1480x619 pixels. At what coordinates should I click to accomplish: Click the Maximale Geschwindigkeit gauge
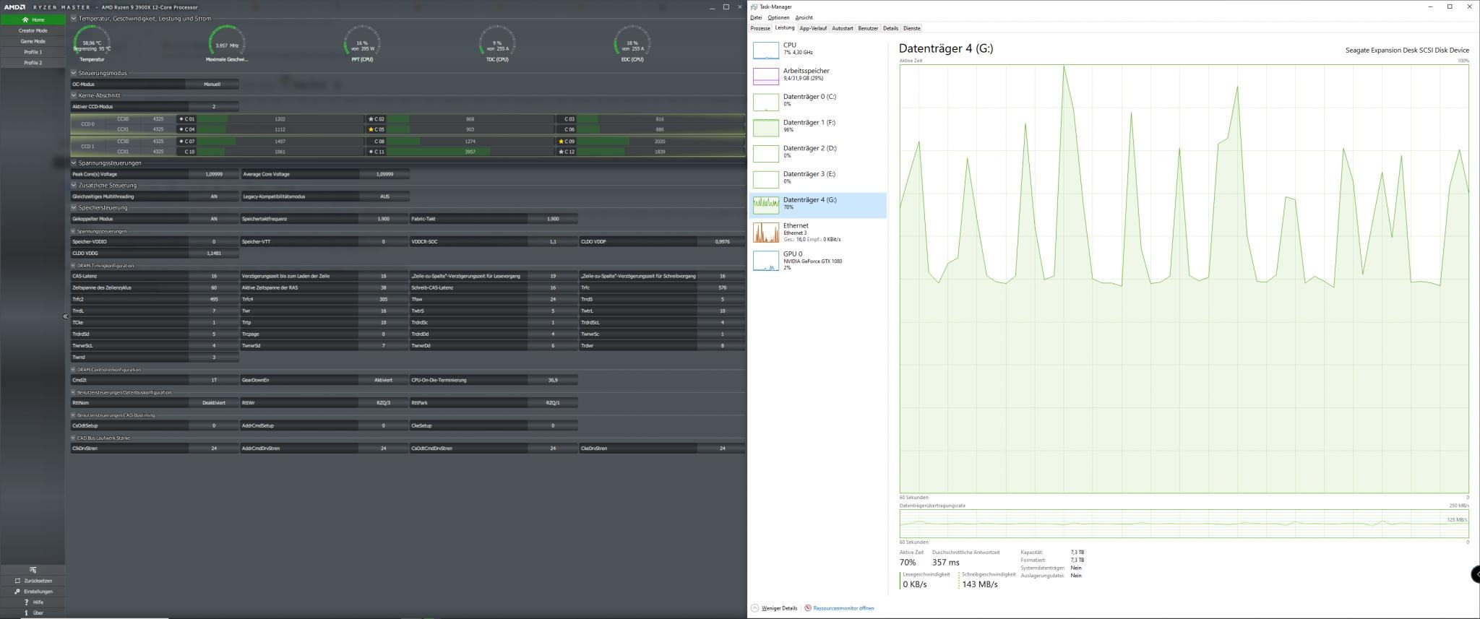(x=227, y=43)
